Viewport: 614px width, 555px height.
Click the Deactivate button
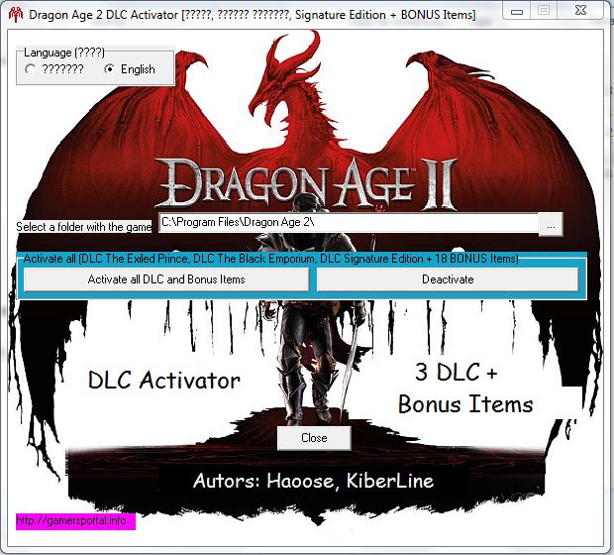click(x=448, y=279)
